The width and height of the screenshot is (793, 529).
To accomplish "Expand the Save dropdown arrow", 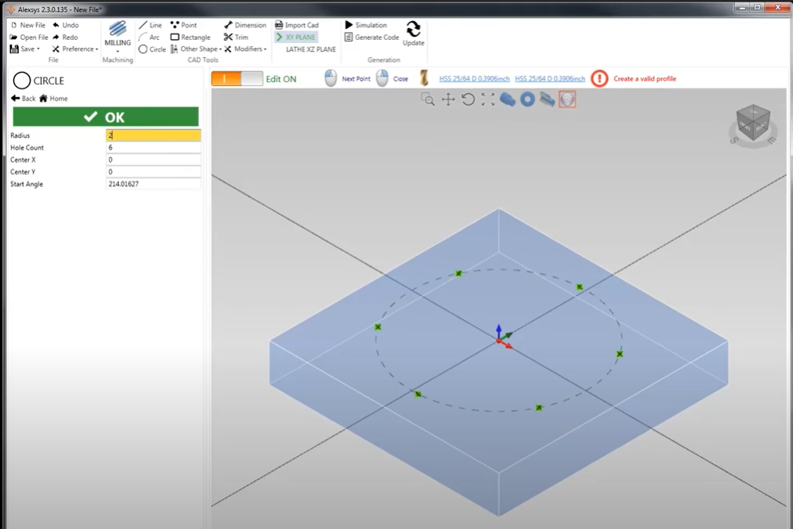I will (x=38, y=49).
